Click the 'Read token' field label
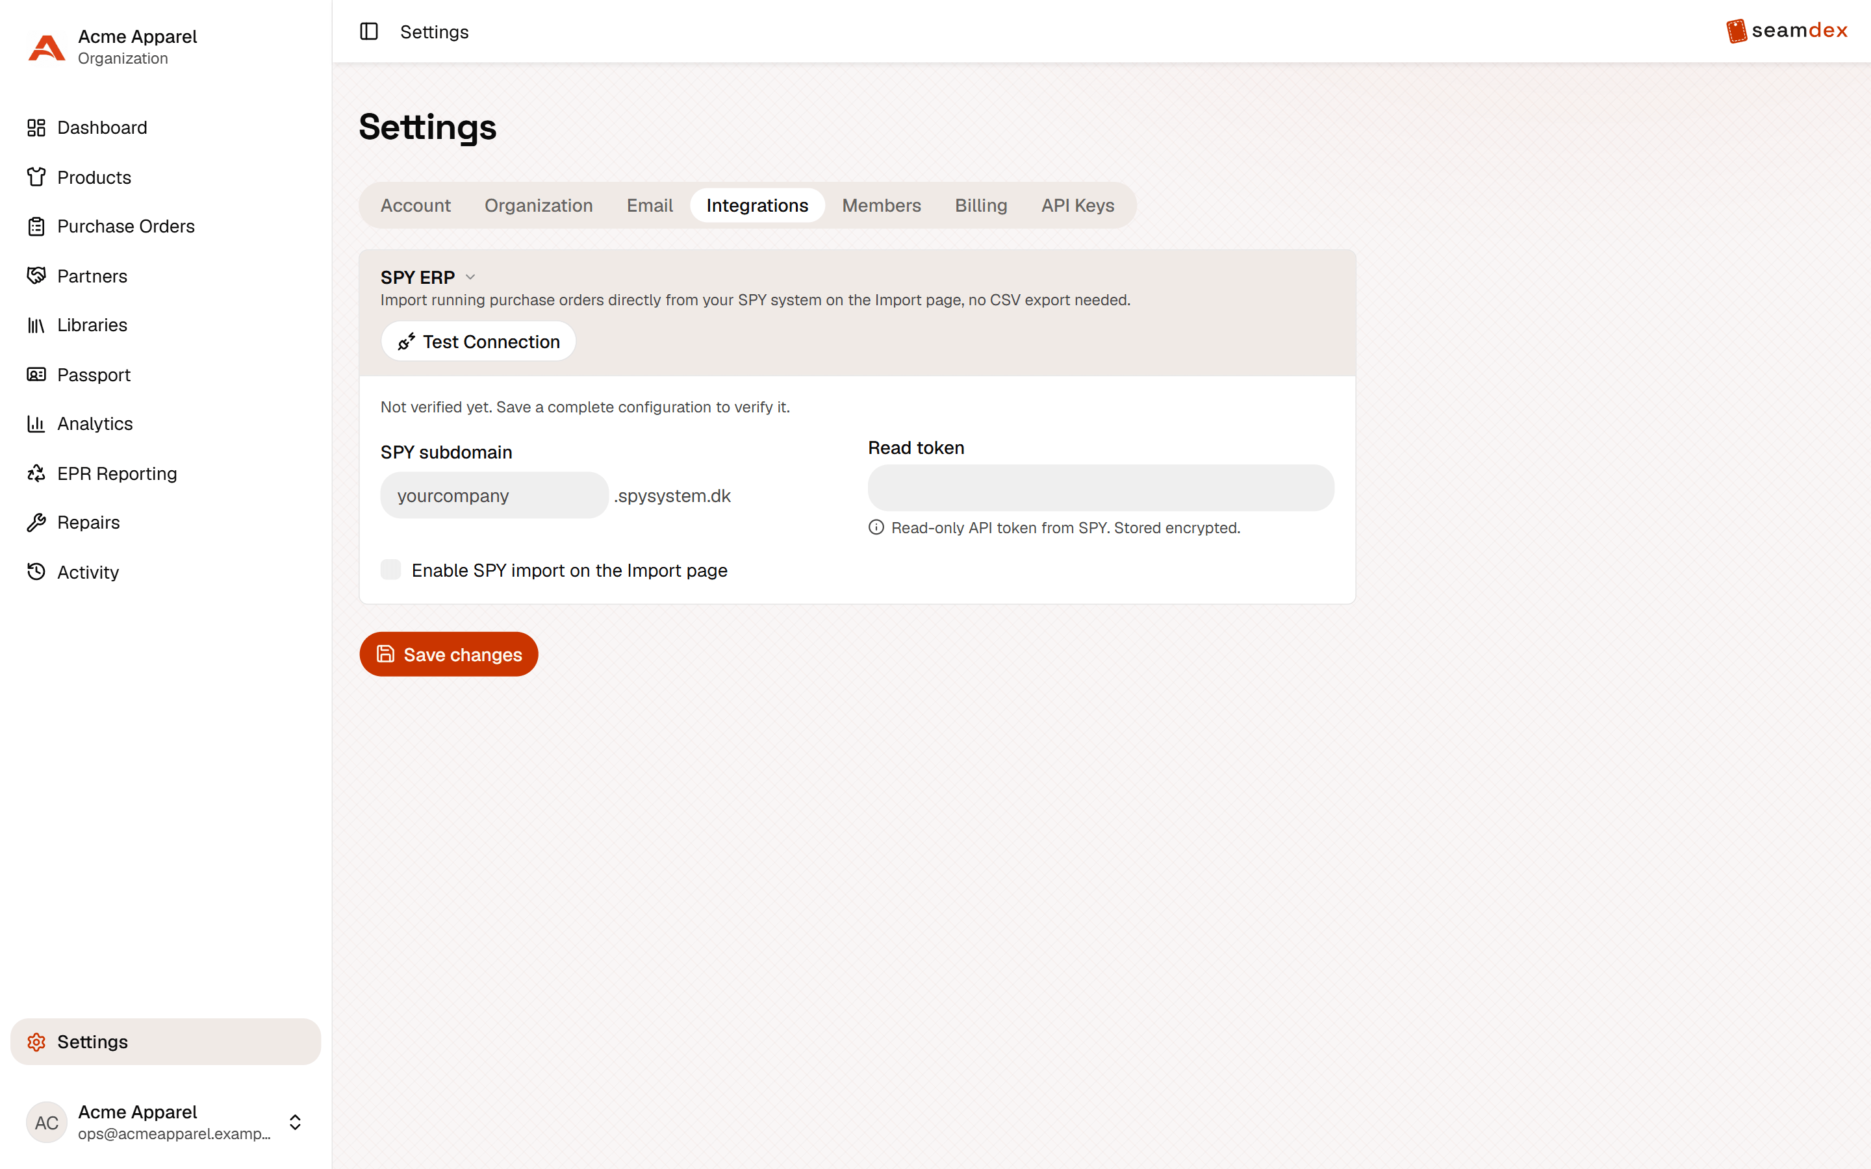 pyautogui.click(x=916, y=447)
